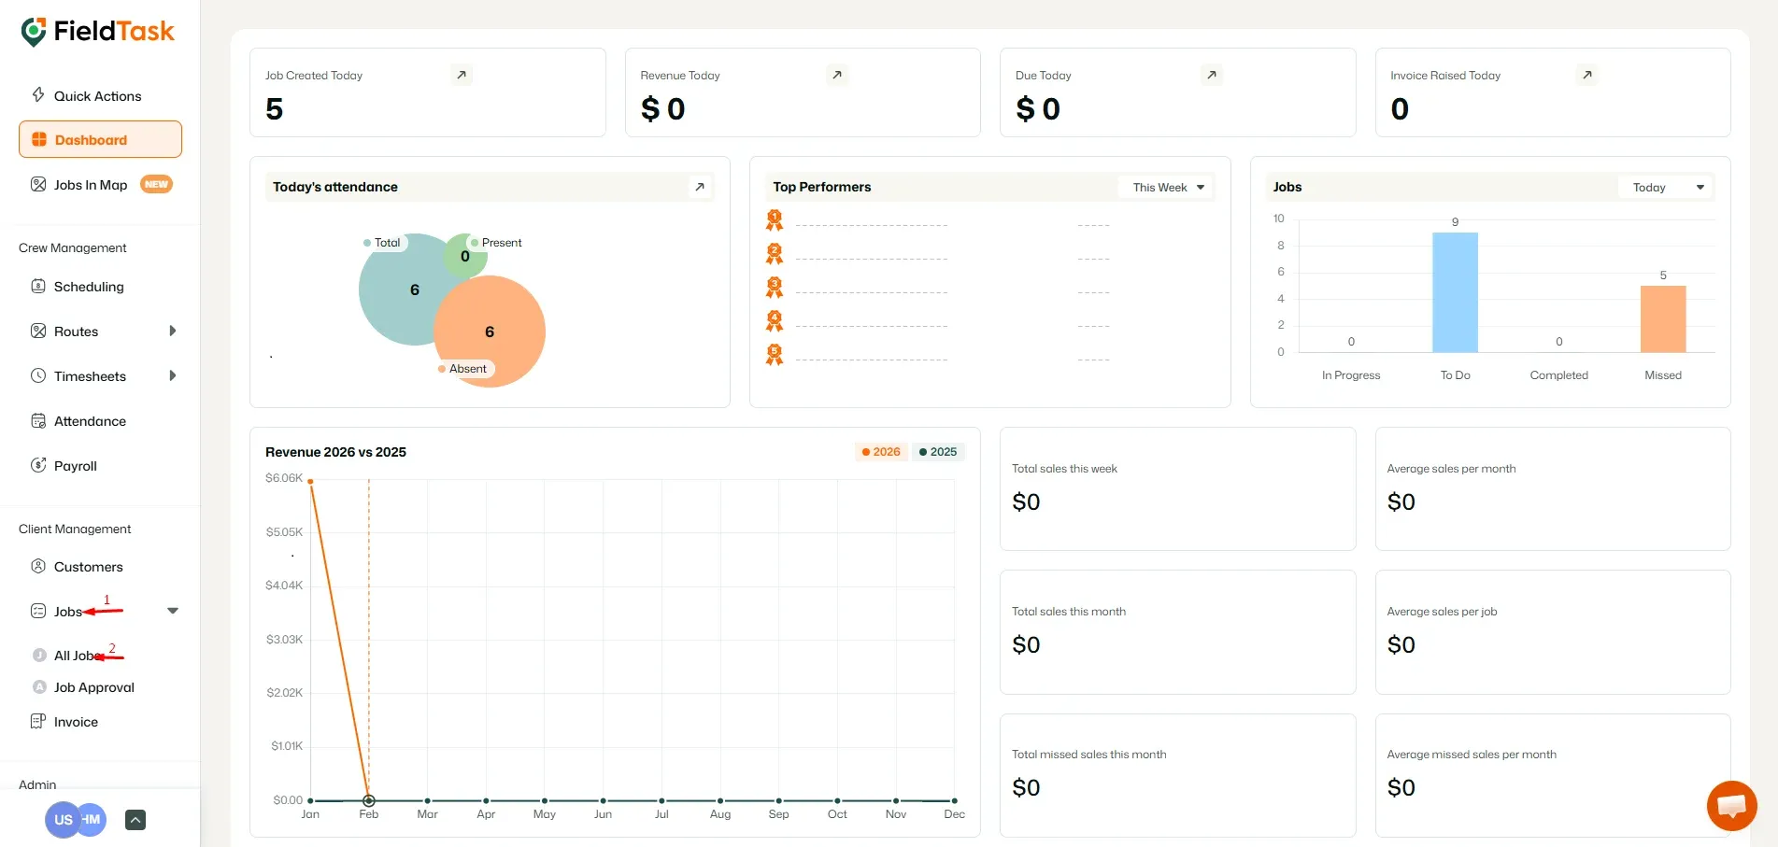Viewport: 1778px width, 847px height.
Task: Open Quick Actions in the sidebar
Action: 97,95
